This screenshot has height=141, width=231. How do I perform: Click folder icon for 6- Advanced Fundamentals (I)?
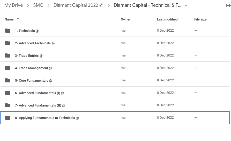[8, 93]
